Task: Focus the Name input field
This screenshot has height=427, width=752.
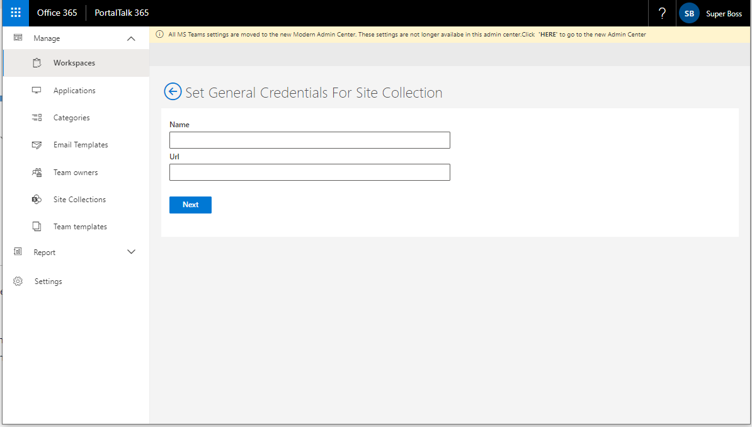Action: pyautogui.click(x=309, y=140)
